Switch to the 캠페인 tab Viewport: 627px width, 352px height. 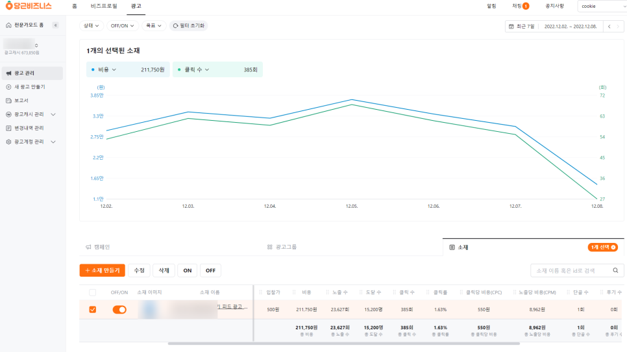[98, 247]
